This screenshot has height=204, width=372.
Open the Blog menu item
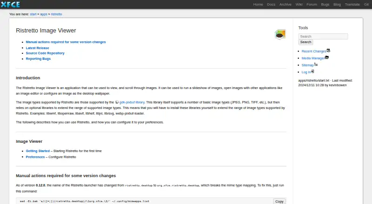coord(337,4)
